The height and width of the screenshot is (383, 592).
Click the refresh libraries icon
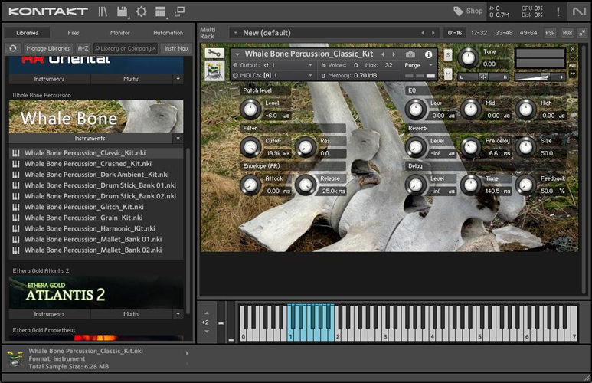click(13, 48)
